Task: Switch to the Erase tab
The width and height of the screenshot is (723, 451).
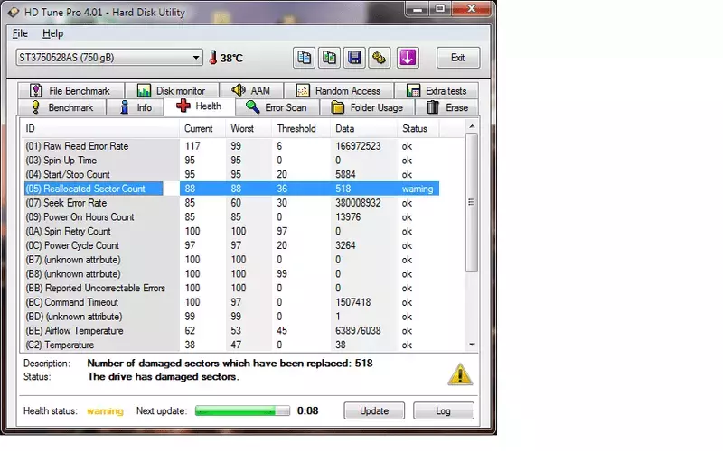Action: (x=446, y=107)
